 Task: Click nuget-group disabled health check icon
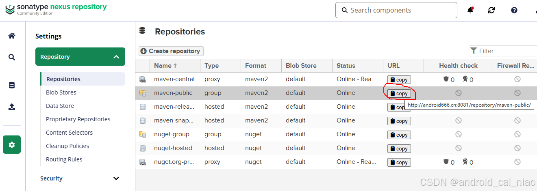coord(459,134)
